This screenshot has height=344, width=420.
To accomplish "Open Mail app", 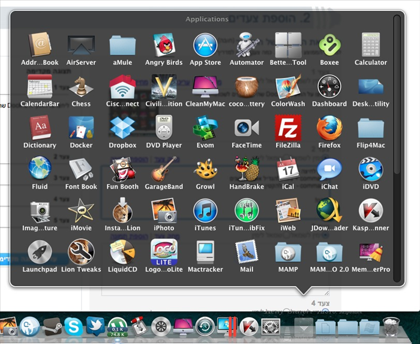I will coord(247,252).
